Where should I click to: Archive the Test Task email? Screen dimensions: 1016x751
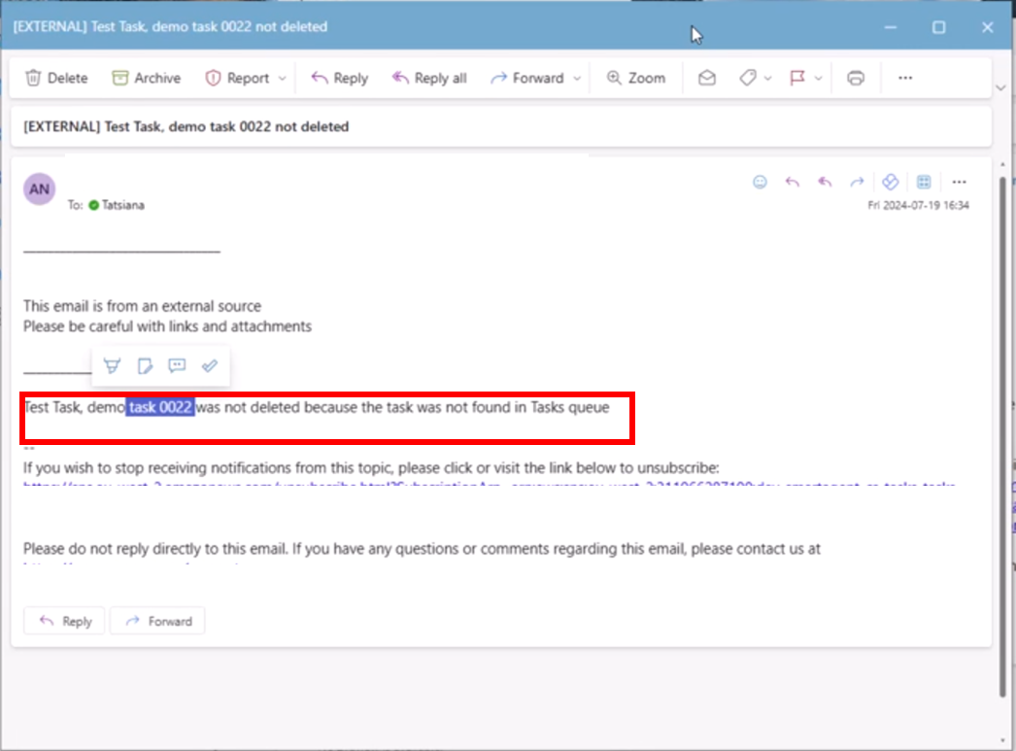click(146, 78)
